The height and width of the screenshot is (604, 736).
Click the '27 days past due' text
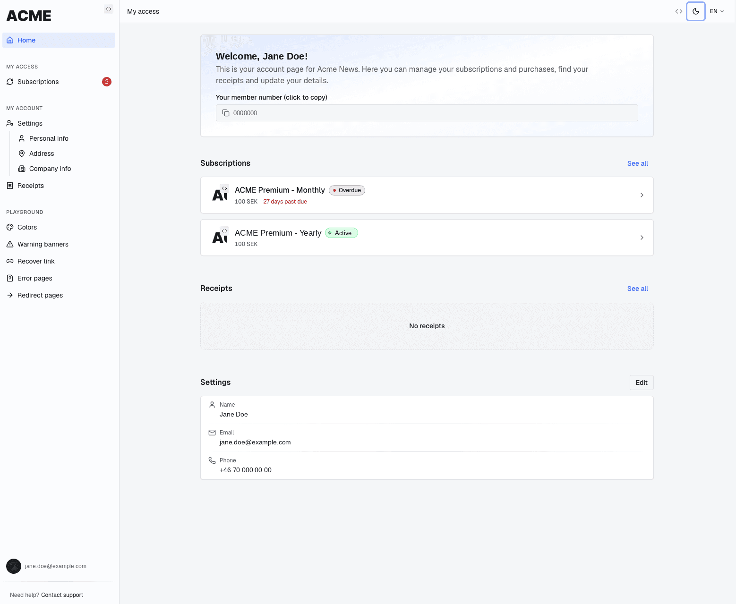[x=285, y=202]
